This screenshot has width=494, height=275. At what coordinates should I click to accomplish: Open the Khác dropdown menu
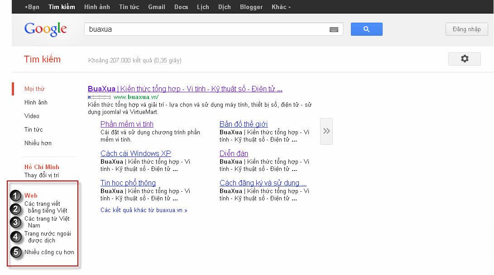(x=281, y=7)
